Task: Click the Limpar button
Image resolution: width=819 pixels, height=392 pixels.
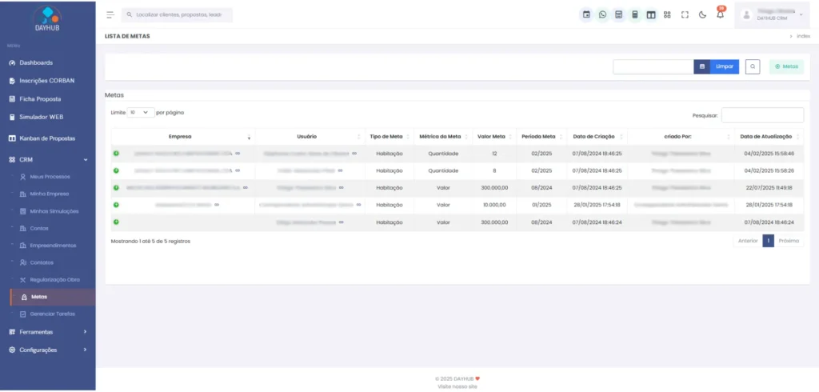Action: click(x=725, y=67)
